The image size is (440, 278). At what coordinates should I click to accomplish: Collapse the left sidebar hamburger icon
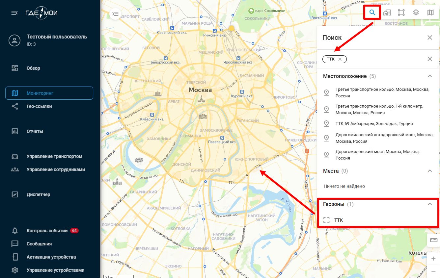14,13
